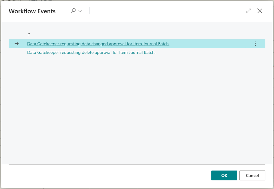The height and width of the screenshot is (189, 274).
Task: Confirm selection with the OK button
Action: point(224,175)
